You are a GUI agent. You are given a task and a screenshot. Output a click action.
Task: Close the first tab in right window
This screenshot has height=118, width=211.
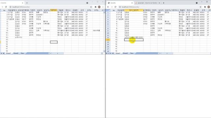132,3
